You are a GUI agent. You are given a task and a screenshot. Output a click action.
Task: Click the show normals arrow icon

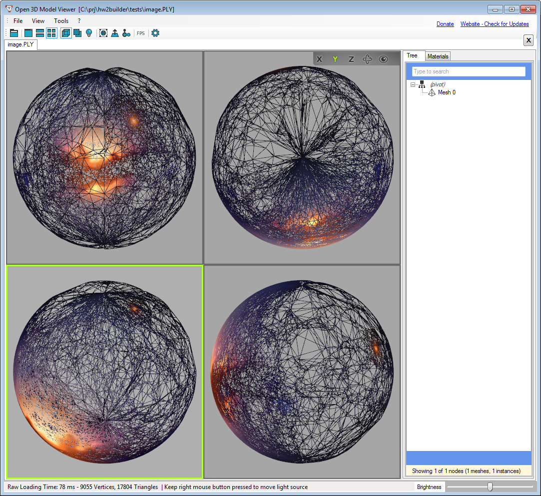tap(115, 33)
